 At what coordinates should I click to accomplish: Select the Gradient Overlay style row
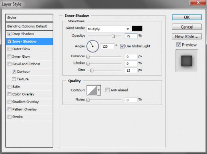click(x=29, y=102)
